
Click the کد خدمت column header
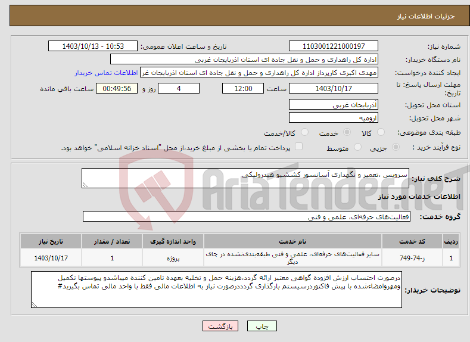point(412,241)
